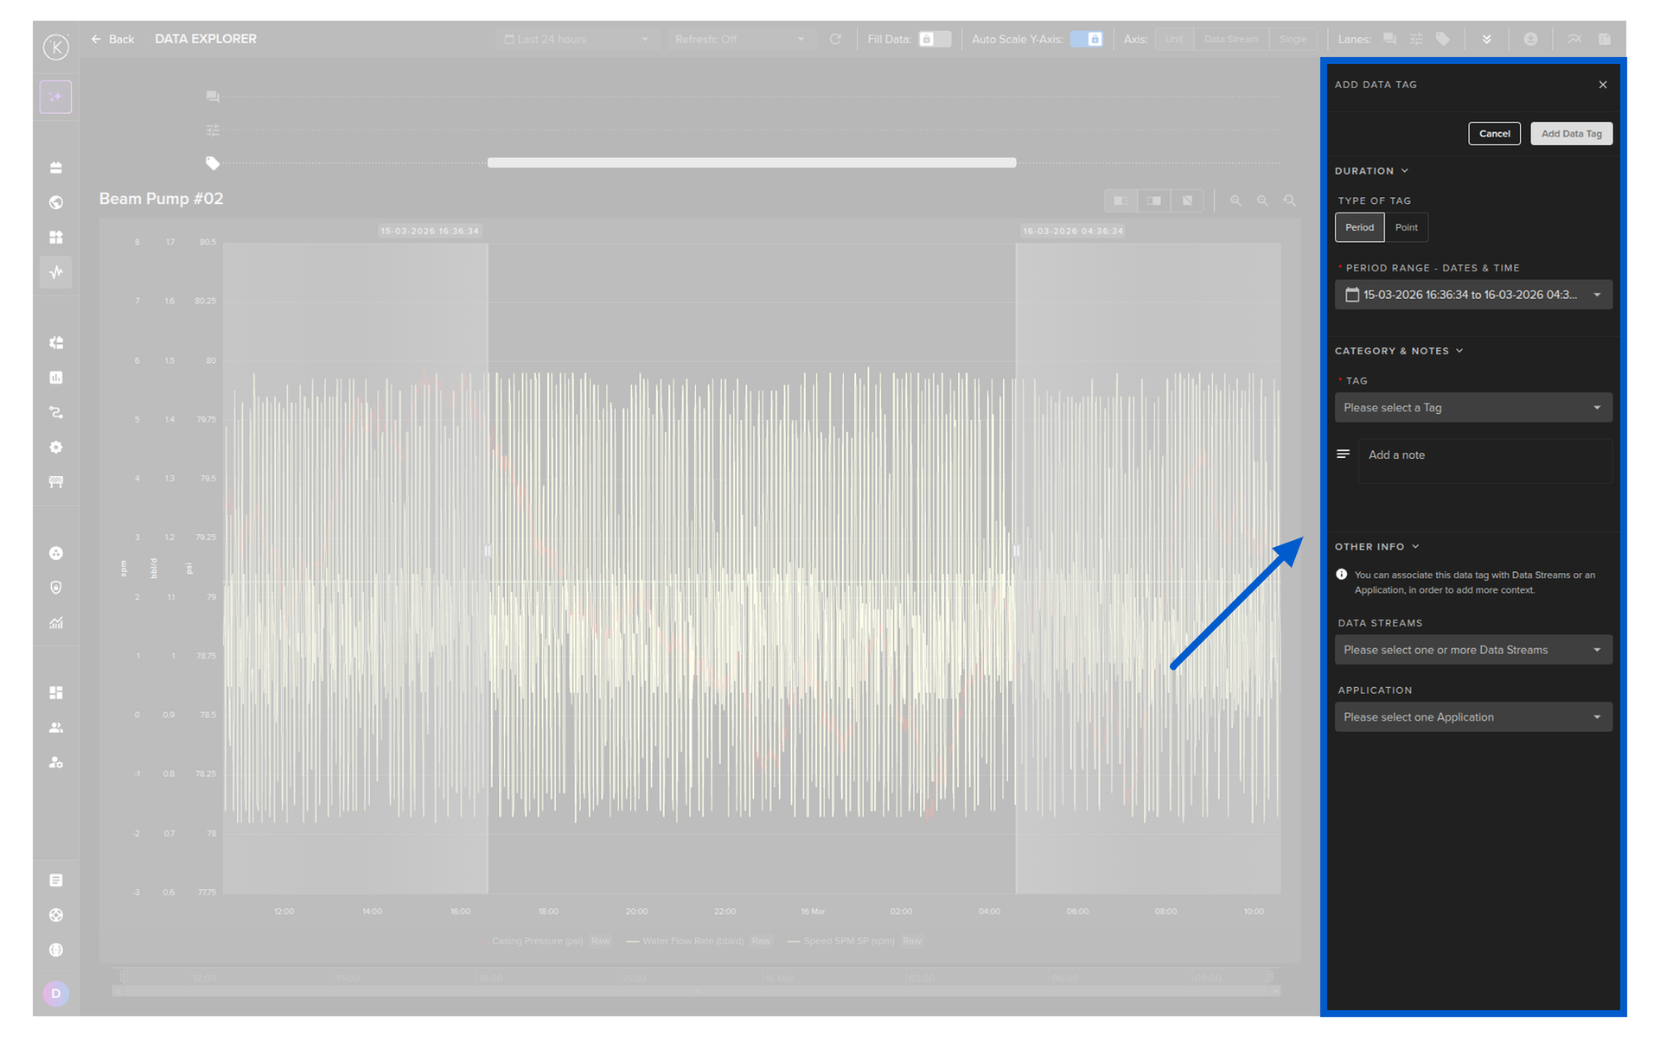Click the highlighted data tag bar in lane

pos(751,162)
